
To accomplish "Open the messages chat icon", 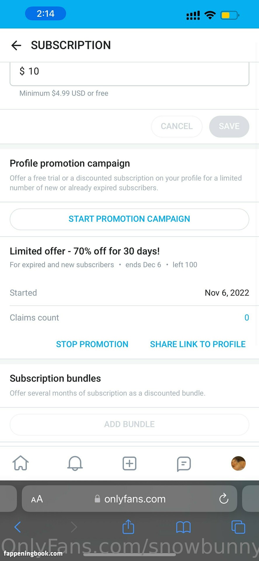I will [x=184, y=464].
